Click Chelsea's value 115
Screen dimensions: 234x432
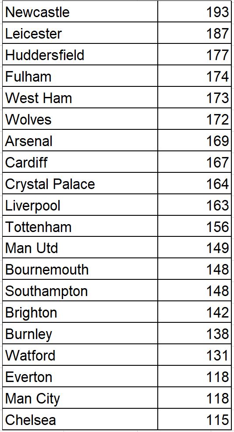[x=195, y=419]
